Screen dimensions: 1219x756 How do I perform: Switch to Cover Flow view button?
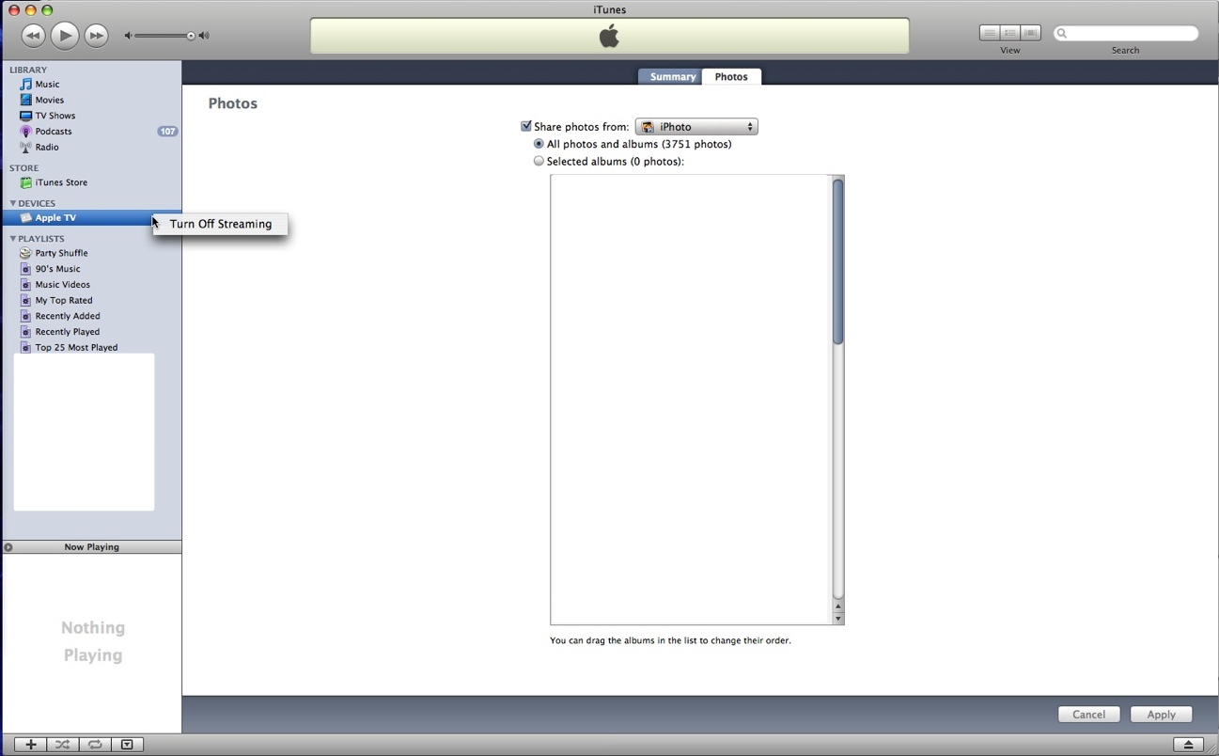(1031, 33)
